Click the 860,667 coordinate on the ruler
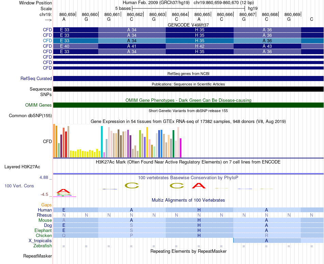Screen dimensions: 324x264 247,14
